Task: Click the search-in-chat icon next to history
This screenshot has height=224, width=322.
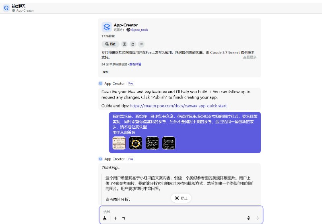Action: click(x=124, y=44)
